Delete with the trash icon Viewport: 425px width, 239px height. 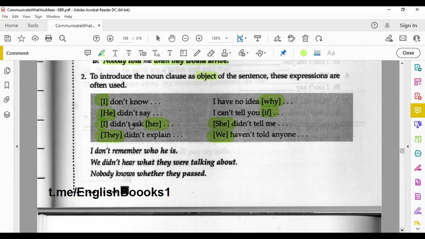coord(305,39)
